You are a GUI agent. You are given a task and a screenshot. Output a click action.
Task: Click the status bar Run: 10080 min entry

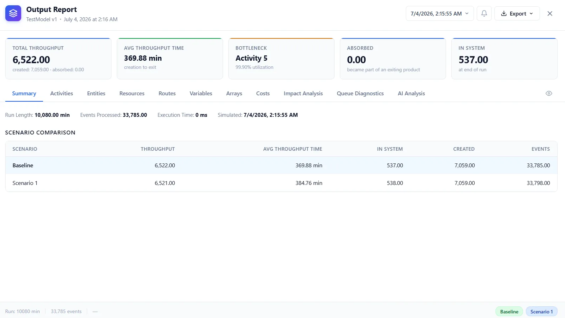coord(23,311)
